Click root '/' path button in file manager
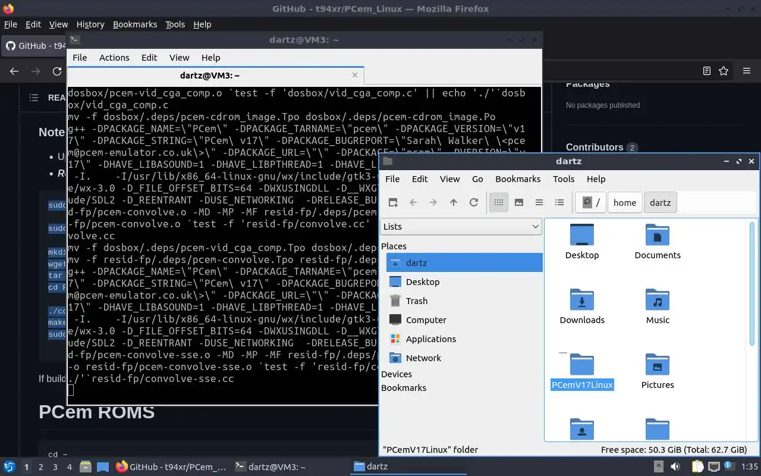Screen dimensions: 761x476 click(x=591, y=202)
